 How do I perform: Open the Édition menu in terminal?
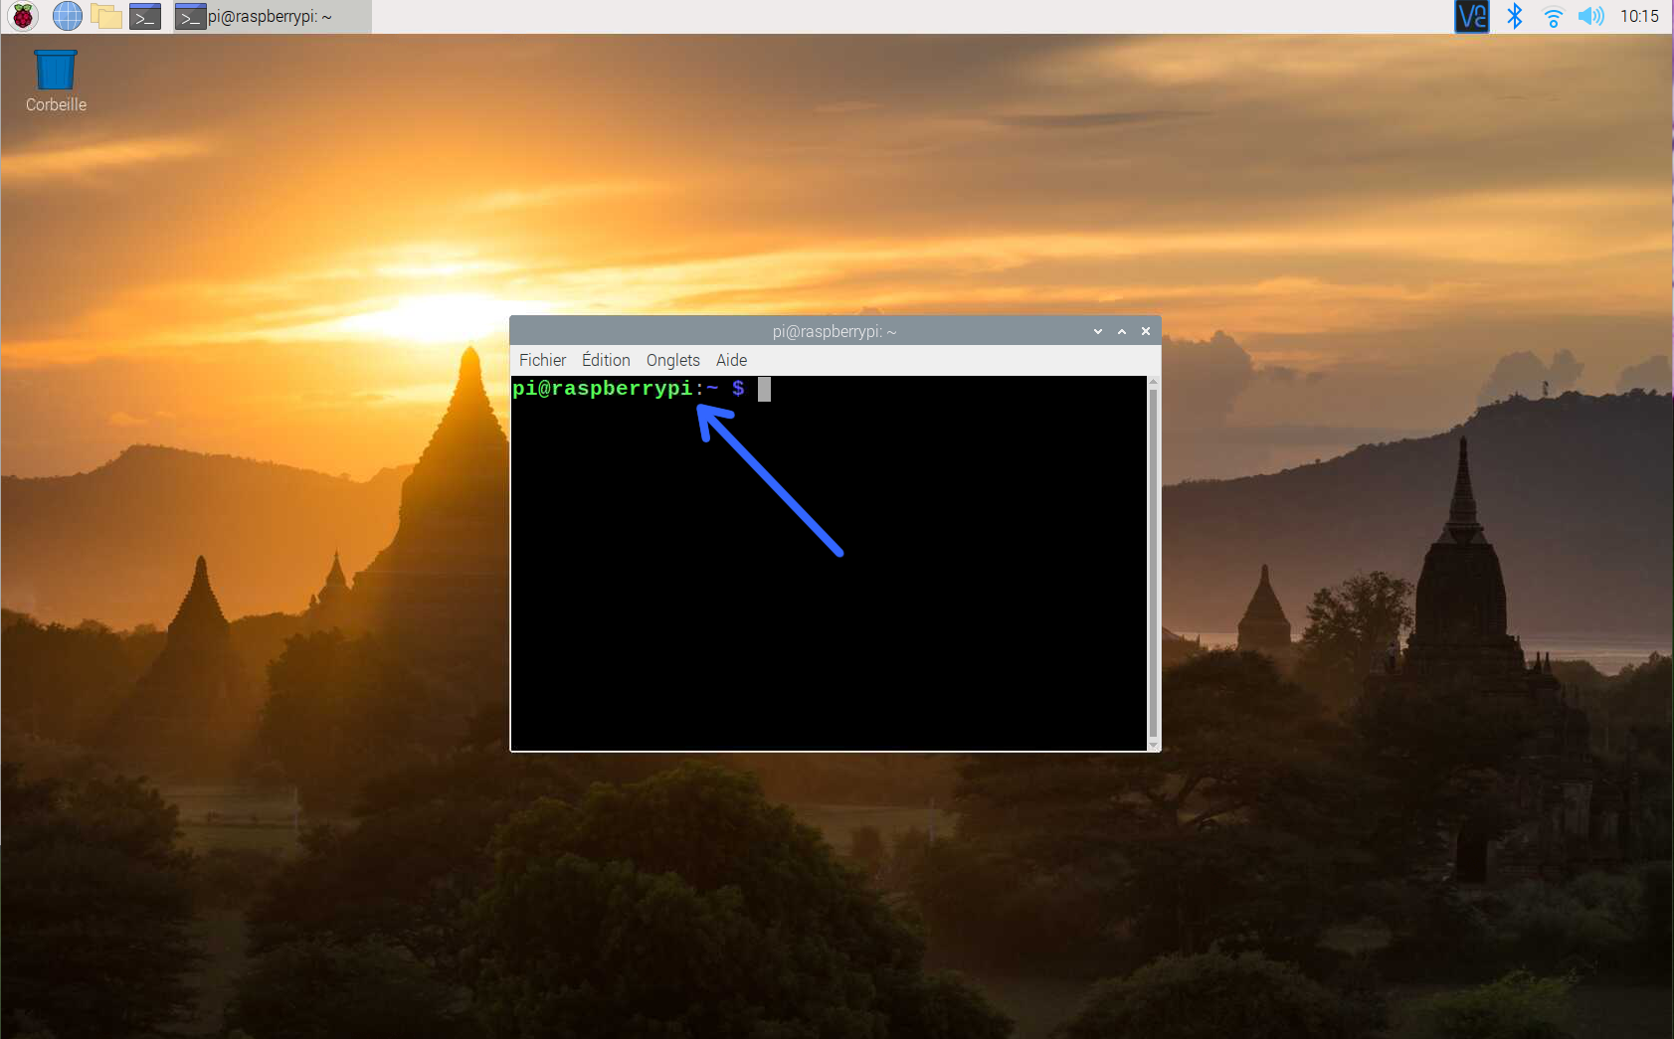[x=606, y=360]
